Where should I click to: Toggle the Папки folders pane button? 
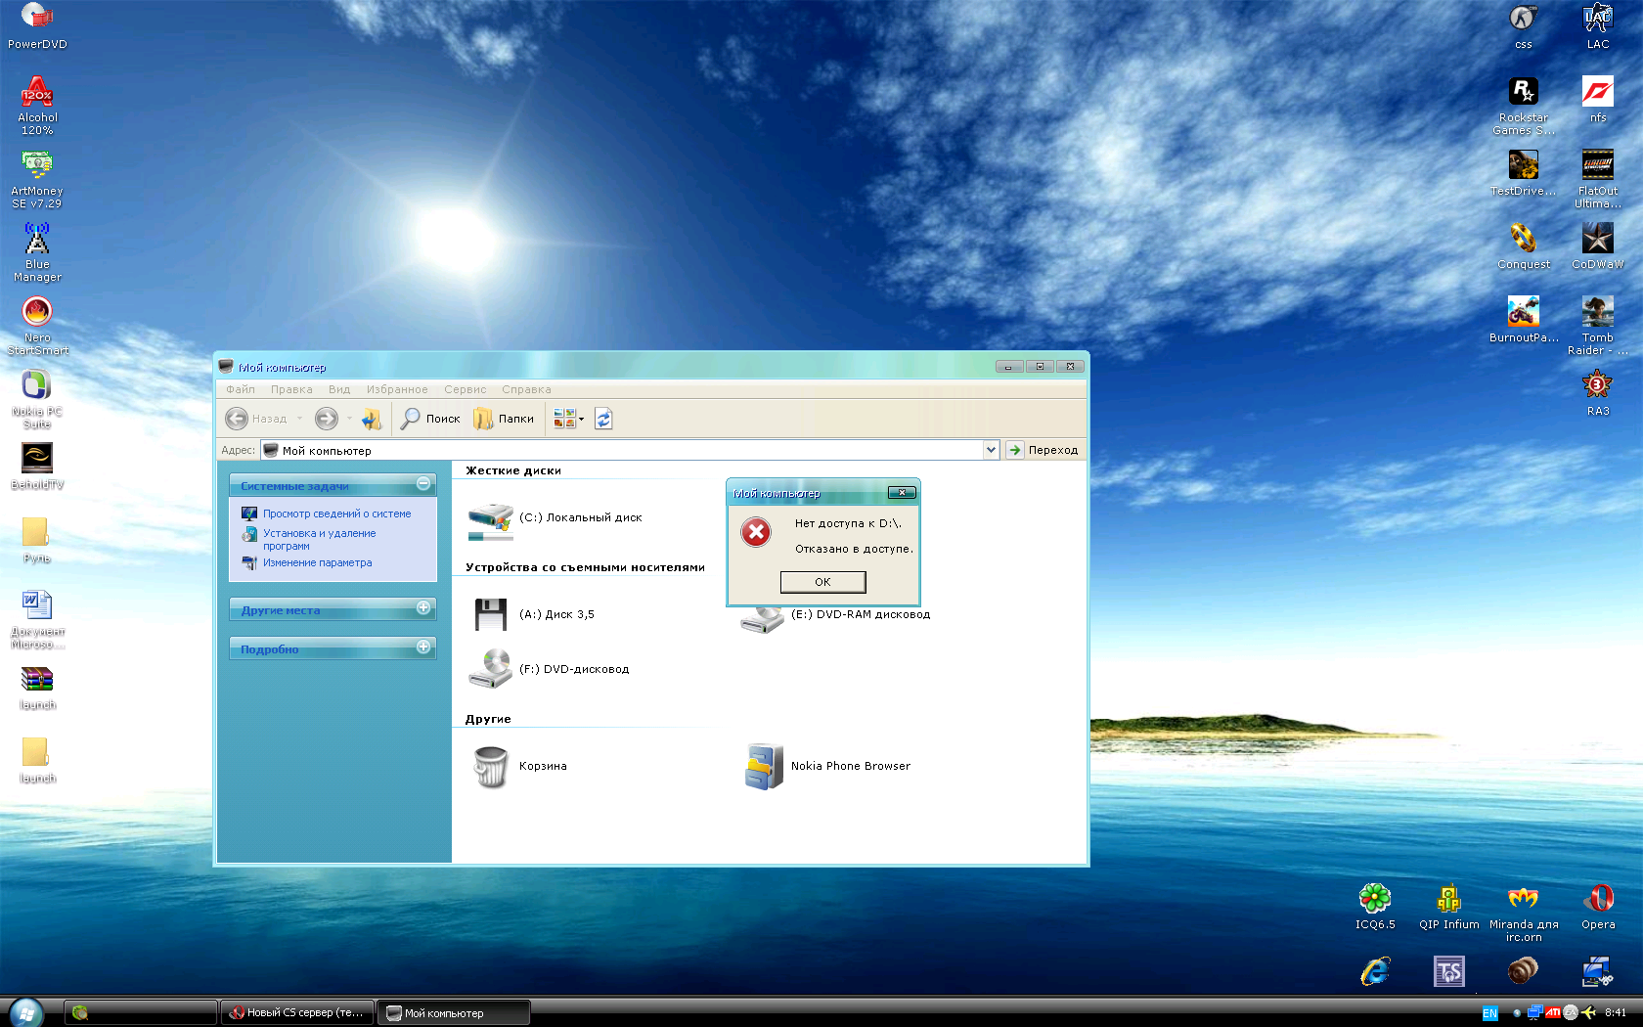[x=504, y=419]
